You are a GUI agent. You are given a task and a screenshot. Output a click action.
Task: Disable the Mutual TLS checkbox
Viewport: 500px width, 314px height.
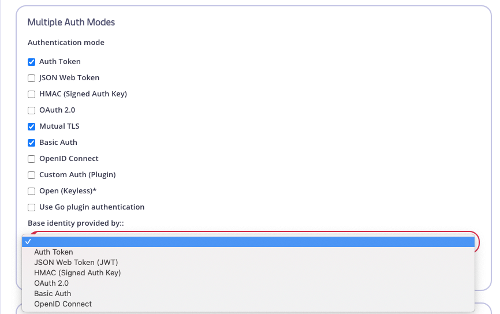(32, 126)
